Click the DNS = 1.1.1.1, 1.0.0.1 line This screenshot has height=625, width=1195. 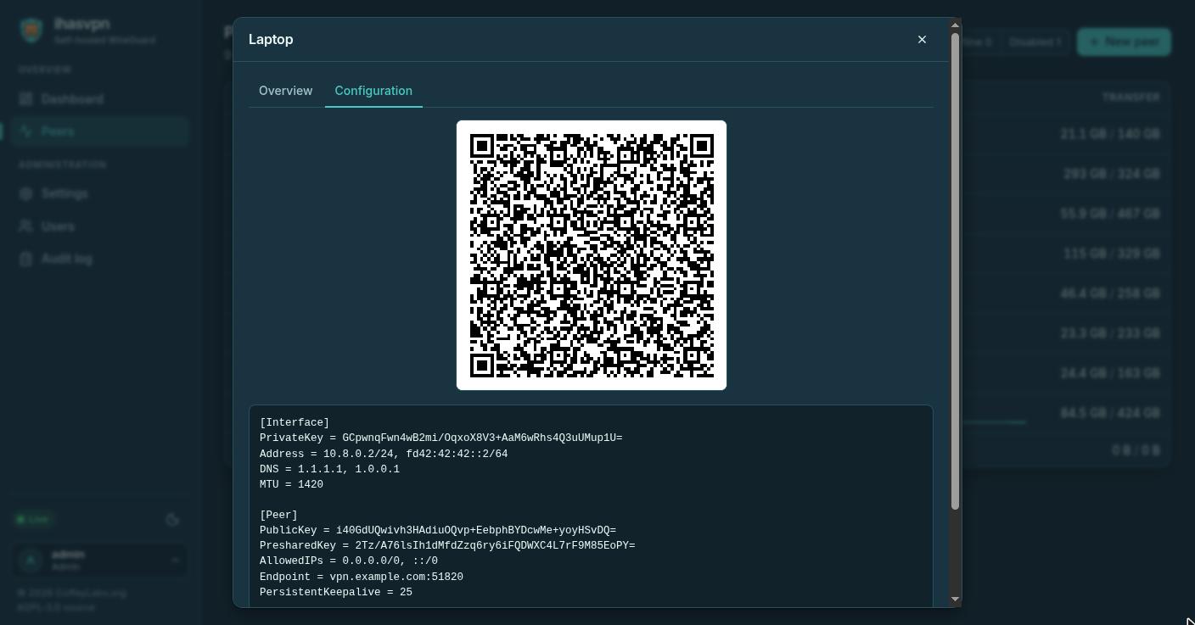coord(329,469)
